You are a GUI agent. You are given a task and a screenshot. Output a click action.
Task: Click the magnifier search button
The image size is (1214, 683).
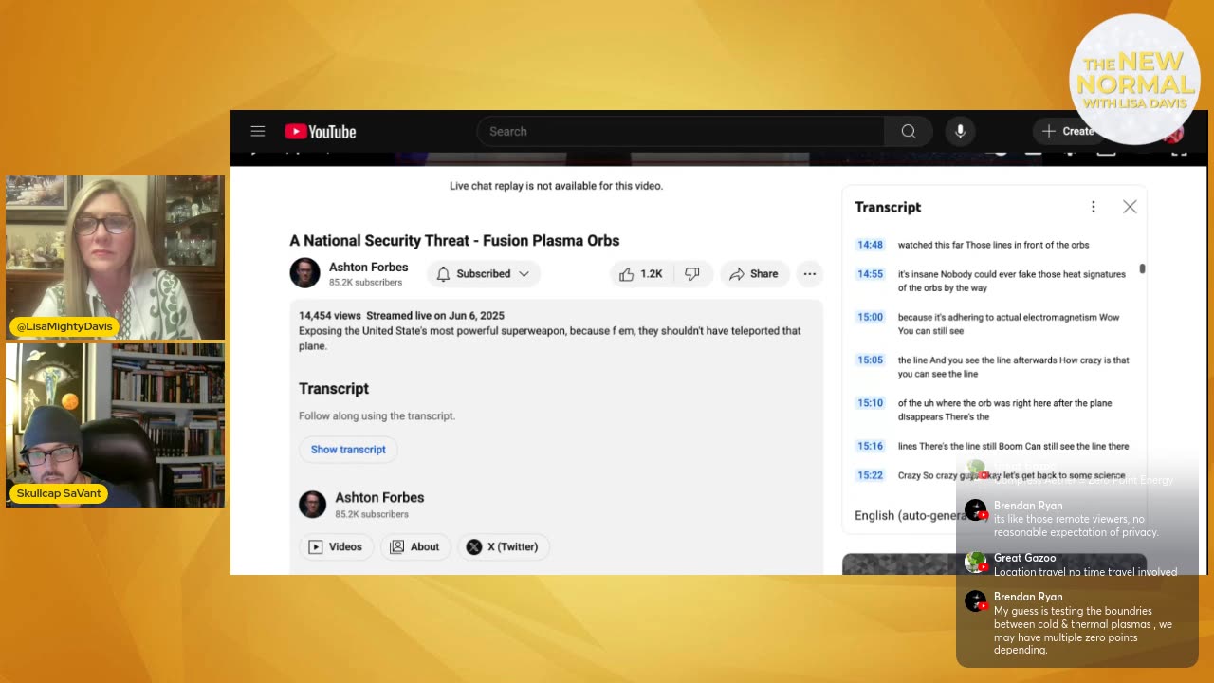[x=909, y=131]
